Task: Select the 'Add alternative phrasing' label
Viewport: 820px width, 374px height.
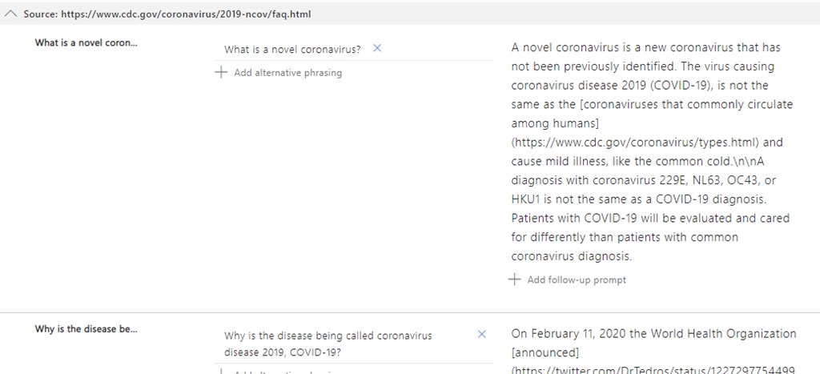Action: pyautogui.click(x=287, y=73)
